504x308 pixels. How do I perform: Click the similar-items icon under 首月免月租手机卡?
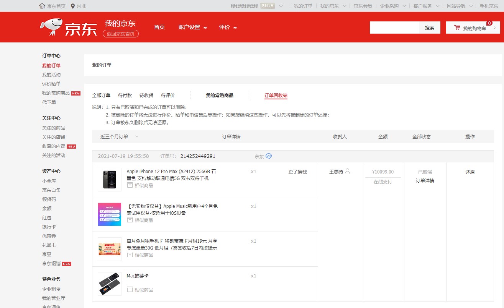coord(130,255)
